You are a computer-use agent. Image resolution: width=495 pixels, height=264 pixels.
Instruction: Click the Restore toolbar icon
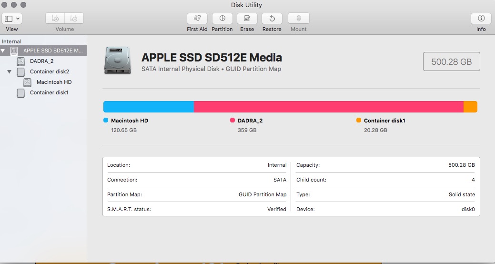point(272,19)
